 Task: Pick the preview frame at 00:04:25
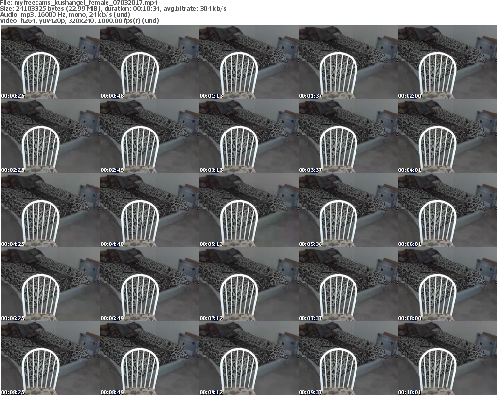pos(50,210)
